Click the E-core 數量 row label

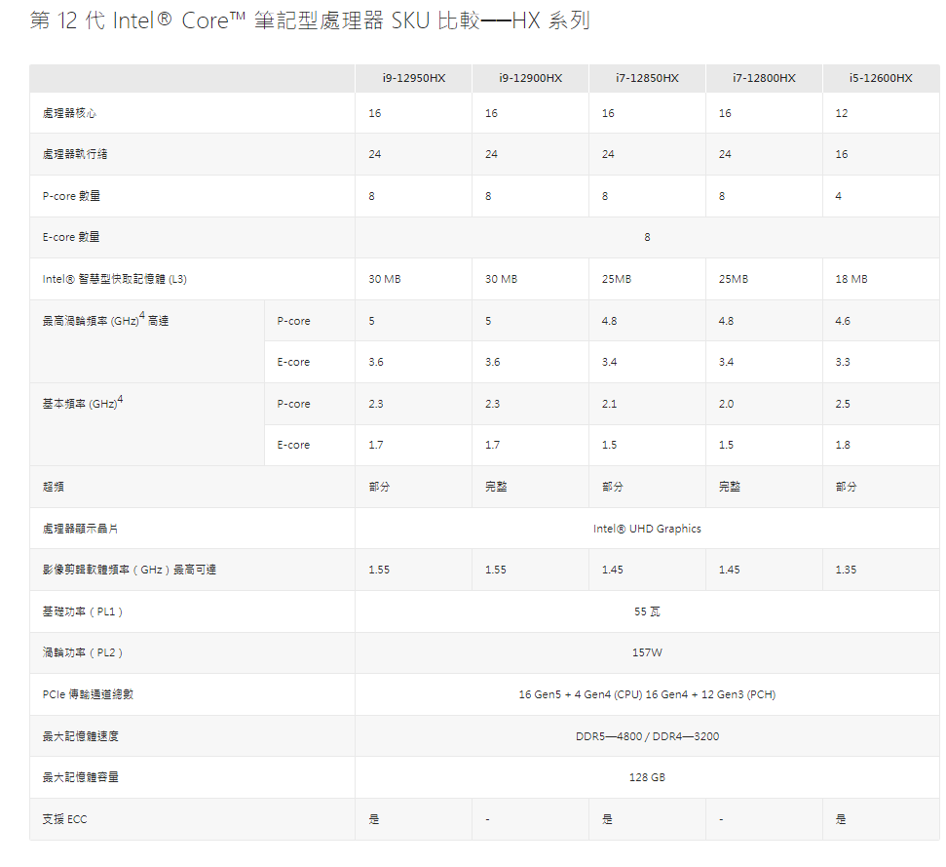point(71,237)
